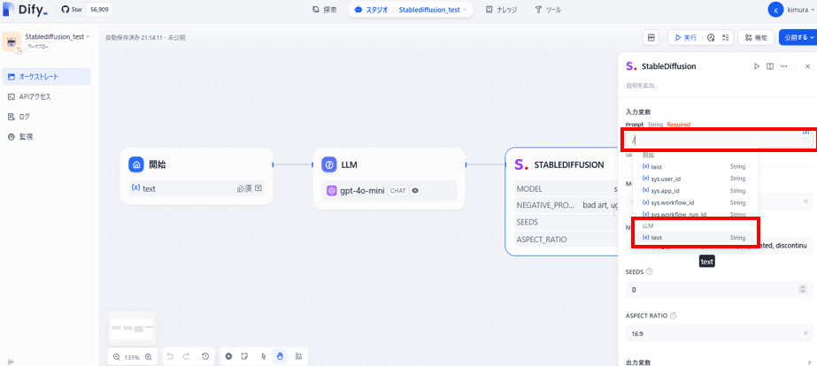Click the text variable row in 開始 node

coord(196,188)
